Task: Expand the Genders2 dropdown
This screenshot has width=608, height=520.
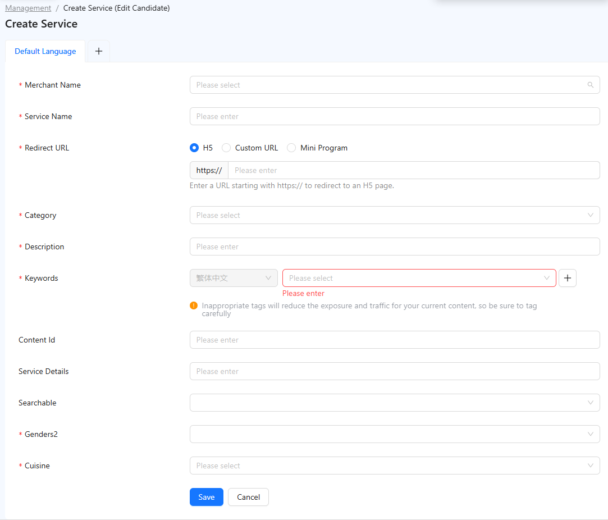Action: coord(395,434)
